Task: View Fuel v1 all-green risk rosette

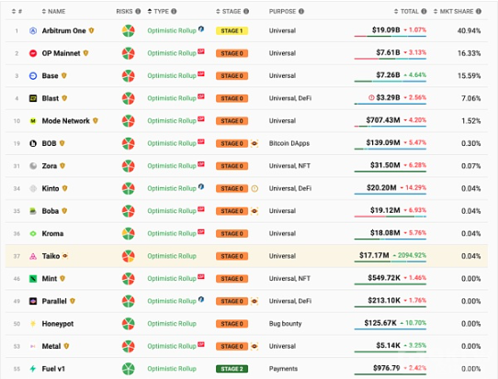Action: [129, 369]
